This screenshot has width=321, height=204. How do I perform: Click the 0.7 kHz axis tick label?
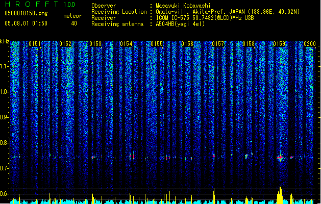point(5,168)
